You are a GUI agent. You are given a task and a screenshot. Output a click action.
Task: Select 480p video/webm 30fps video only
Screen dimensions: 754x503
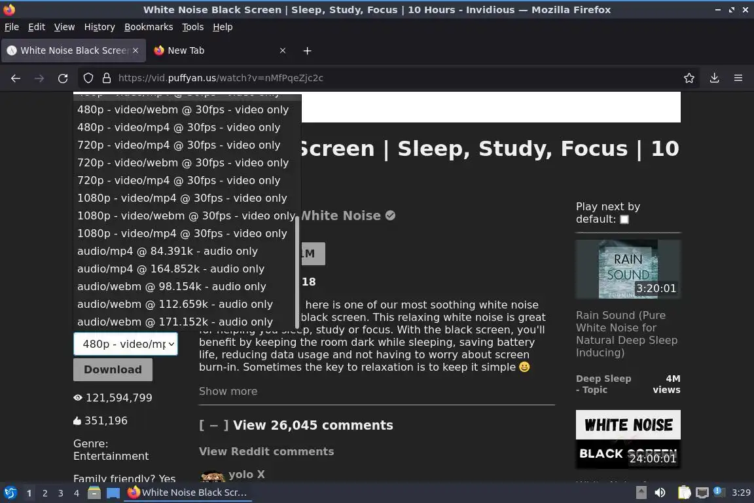click(183, 110)
